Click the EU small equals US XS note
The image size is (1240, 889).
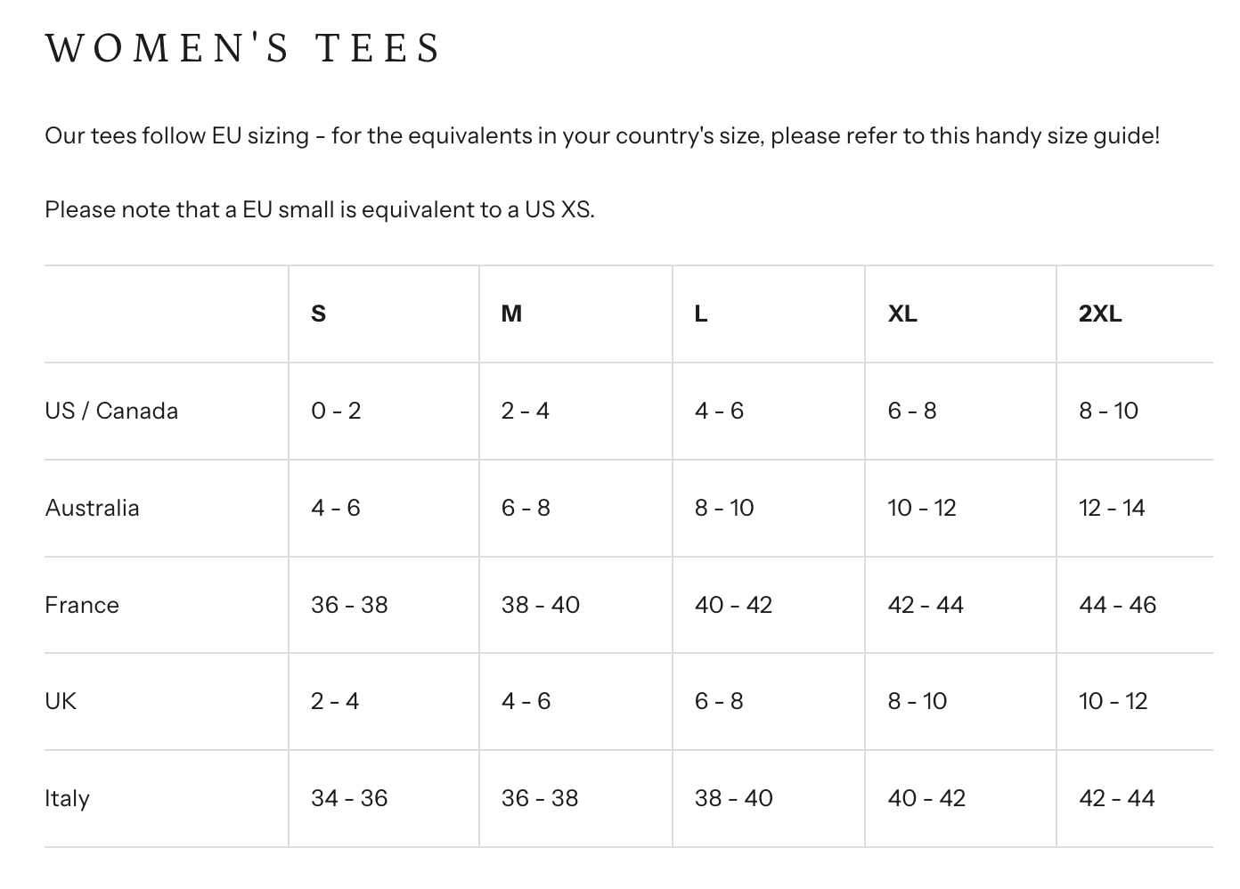[x=319, y=209]
